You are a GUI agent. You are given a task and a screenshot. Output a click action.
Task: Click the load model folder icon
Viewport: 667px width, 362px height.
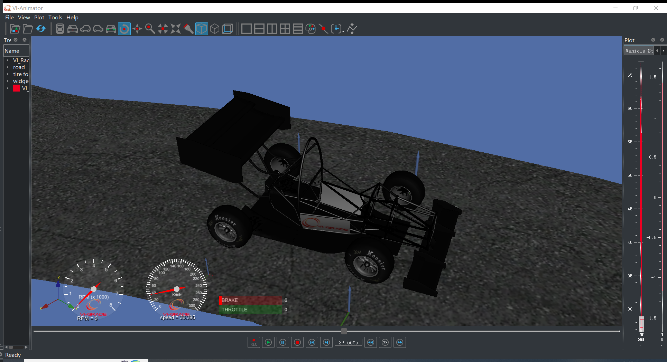15,29
